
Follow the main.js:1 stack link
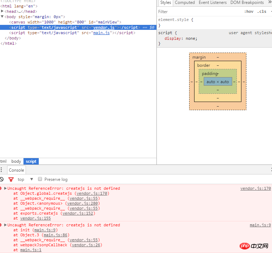[x=31, y=250]
